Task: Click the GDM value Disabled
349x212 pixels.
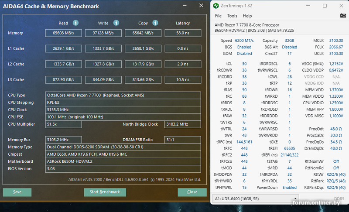Action: point(244,54)
